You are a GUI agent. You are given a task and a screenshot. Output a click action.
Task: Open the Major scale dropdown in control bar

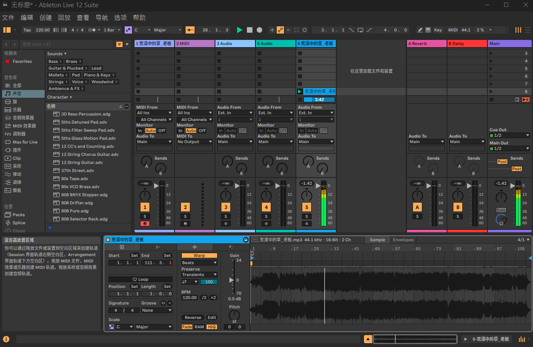[x=167, y=30]
